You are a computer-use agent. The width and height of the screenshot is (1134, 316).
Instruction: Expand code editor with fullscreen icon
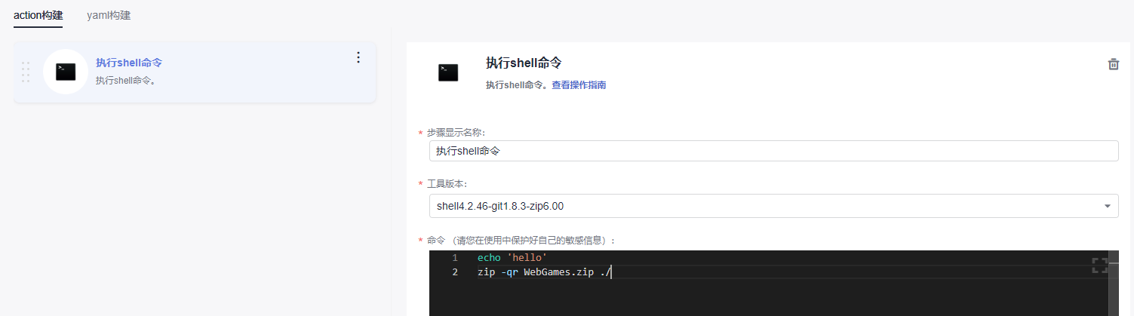pos(1100,265)
